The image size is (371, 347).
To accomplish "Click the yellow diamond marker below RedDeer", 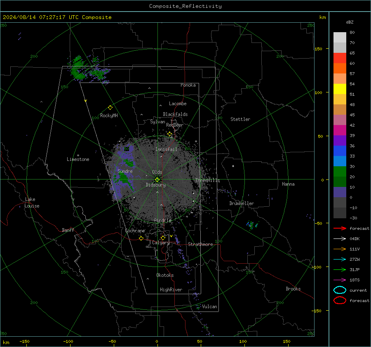I will tap(169, 134).
